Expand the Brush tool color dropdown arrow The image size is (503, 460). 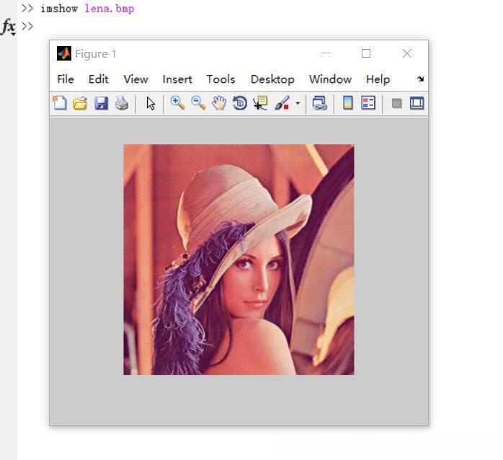[x=298, y=103]
